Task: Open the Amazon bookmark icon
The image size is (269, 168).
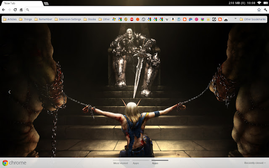Action: 173,19
